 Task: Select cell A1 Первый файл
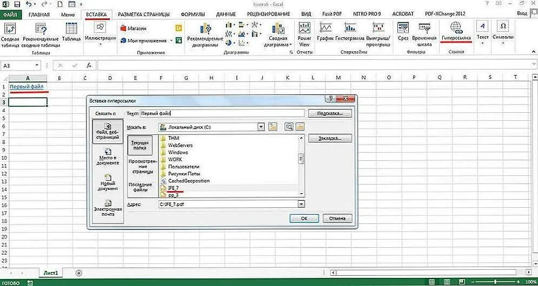(x=28, y=87)
